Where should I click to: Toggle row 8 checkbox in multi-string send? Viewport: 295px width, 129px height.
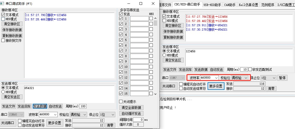click(x=121, y=56)
